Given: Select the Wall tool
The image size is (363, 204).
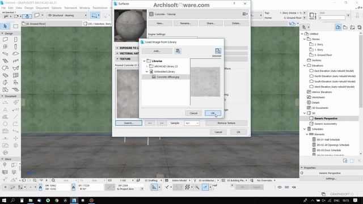Looking at the screenshot, I should pos(5,40).
